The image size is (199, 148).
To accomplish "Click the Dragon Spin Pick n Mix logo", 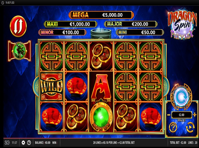I will pyautogui.click(x=182, y=24).
